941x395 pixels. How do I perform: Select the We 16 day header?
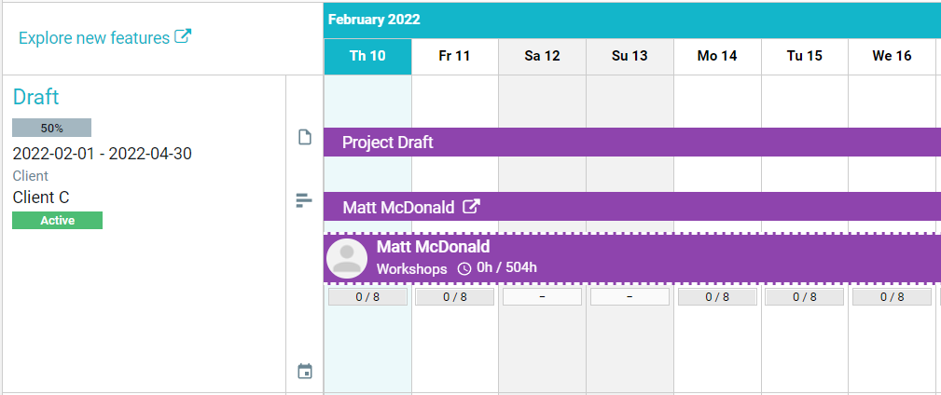(x=892, y=56)
